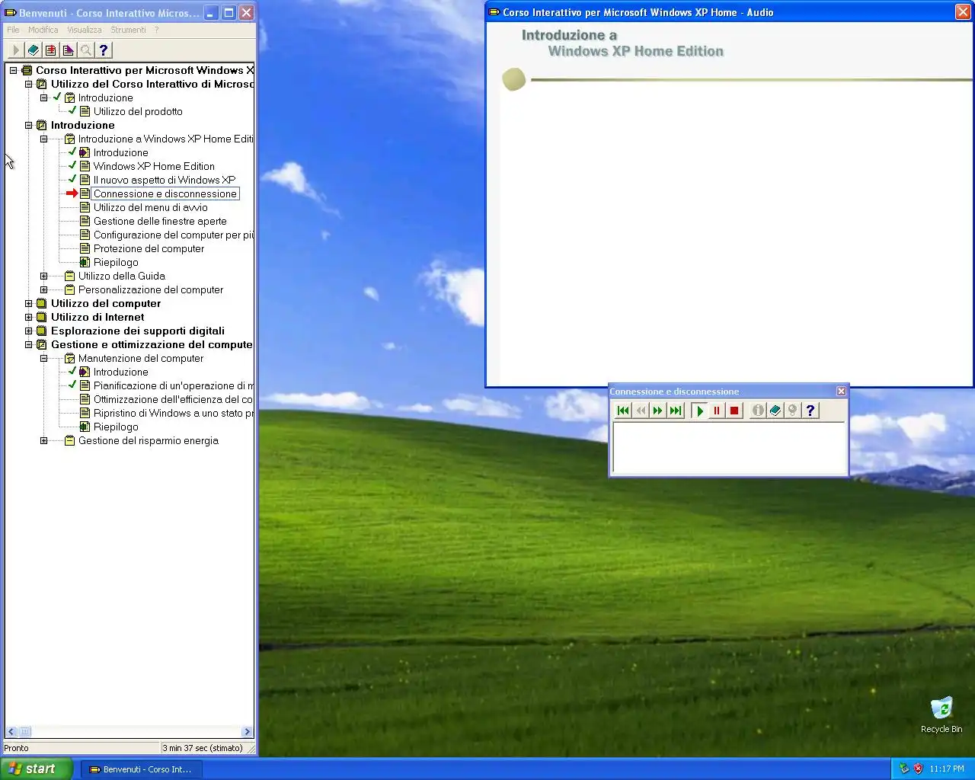Open help question mark in Benvenuti toolbar
This screenshot has width=975, height=780.
click(x=104, y=50)
